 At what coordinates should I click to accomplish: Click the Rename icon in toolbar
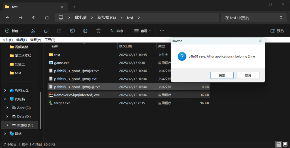tap(72, 31)
